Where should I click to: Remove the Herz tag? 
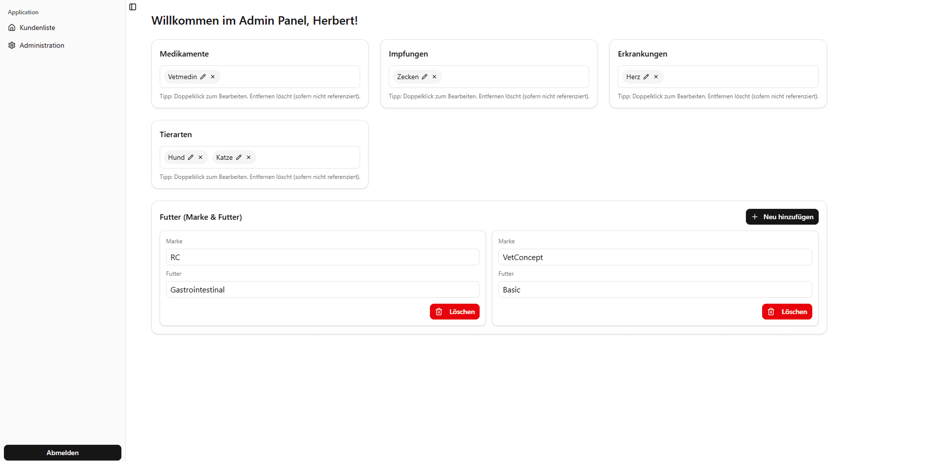click(656, 77)
